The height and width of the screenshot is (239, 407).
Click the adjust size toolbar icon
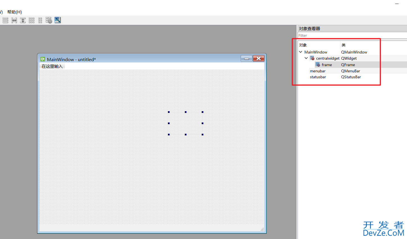pos(58,20)
